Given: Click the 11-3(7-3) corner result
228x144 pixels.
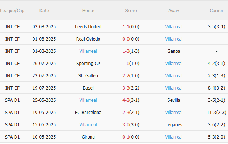Looking at the screenshot, I should [217, 113].
